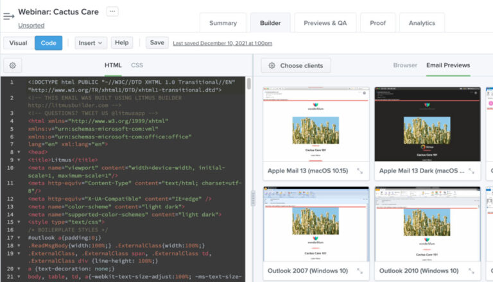Image resolution: width=493 pixels, height=282 pixels.
Task: Click the X-UA-Compatible meta on line 12
Action: coord(120,199)
